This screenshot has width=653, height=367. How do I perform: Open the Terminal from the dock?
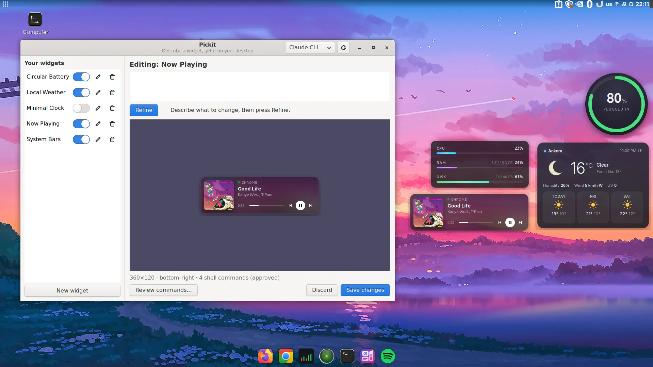(x=347, y=356)
